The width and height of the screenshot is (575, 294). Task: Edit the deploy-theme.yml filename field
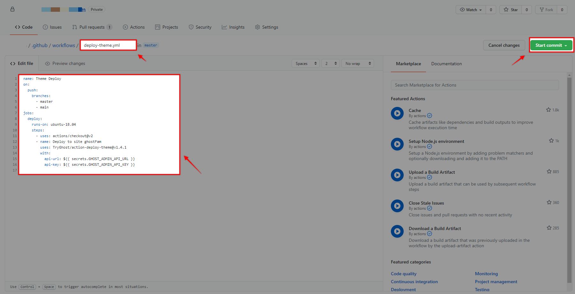(108, 45)
